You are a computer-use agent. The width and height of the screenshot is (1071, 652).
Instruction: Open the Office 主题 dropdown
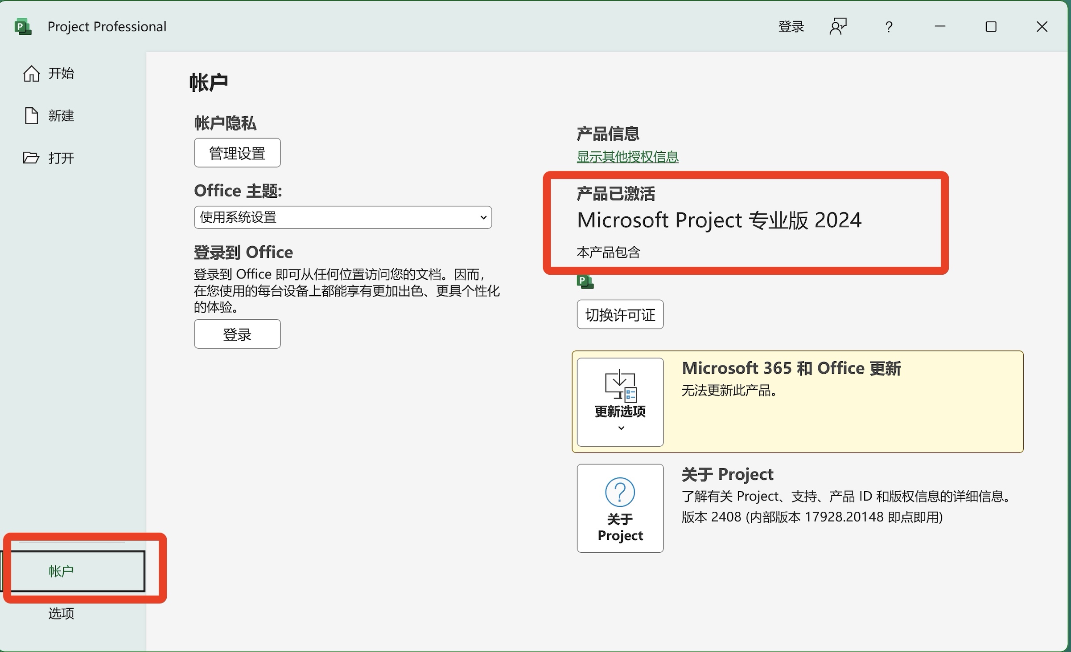tap(484, 217)
